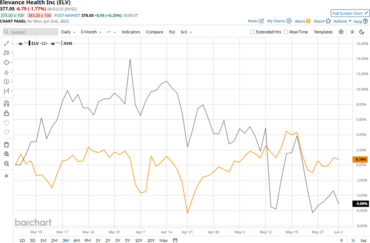Viewport: 370px width, 243px height.
Task: Open the f(x) expressions button
Action: coord(172,32)
